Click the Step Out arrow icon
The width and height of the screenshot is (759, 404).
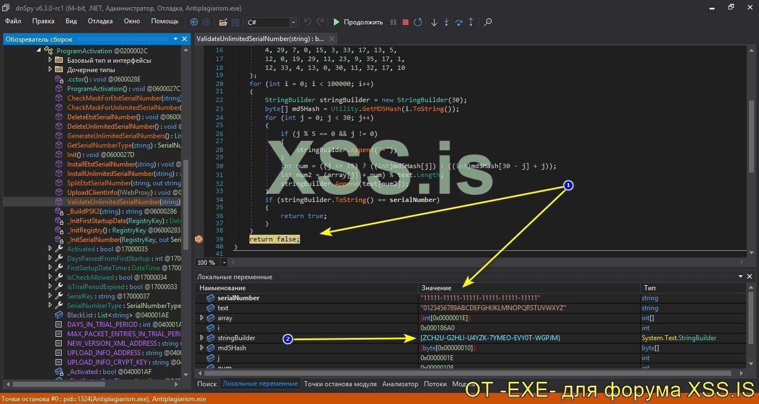pyautogui.click(x=471, y=22)
